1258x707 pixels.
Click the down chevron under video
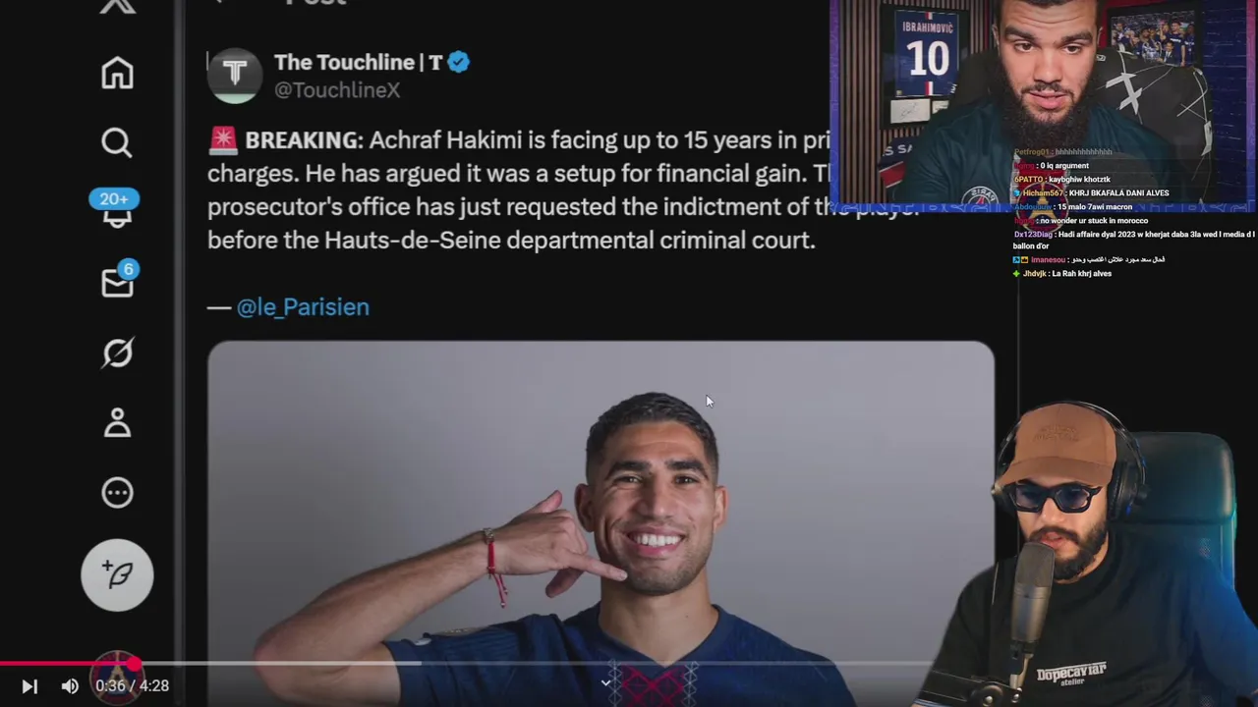(606, 682)
